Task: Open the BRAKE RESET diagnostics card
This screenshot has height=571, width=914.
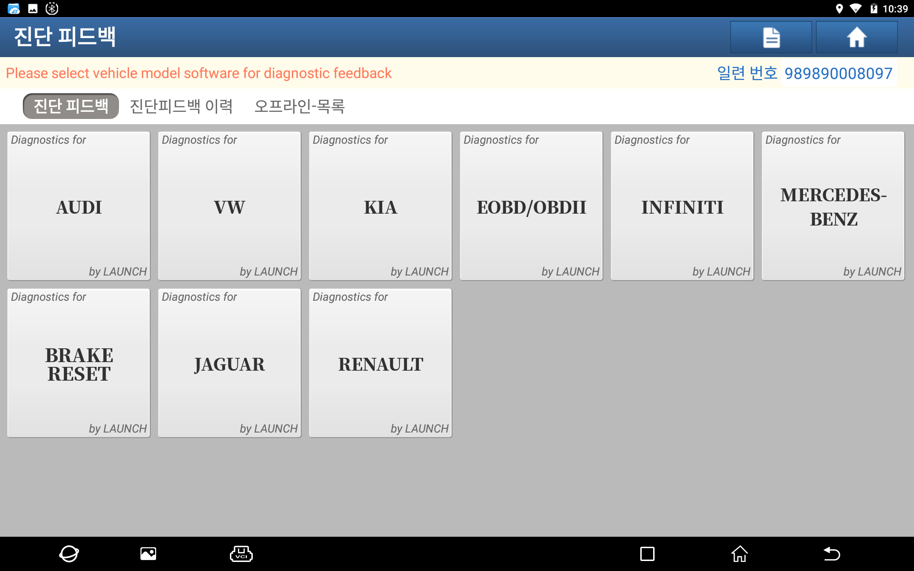Action: tap(79, 363)
